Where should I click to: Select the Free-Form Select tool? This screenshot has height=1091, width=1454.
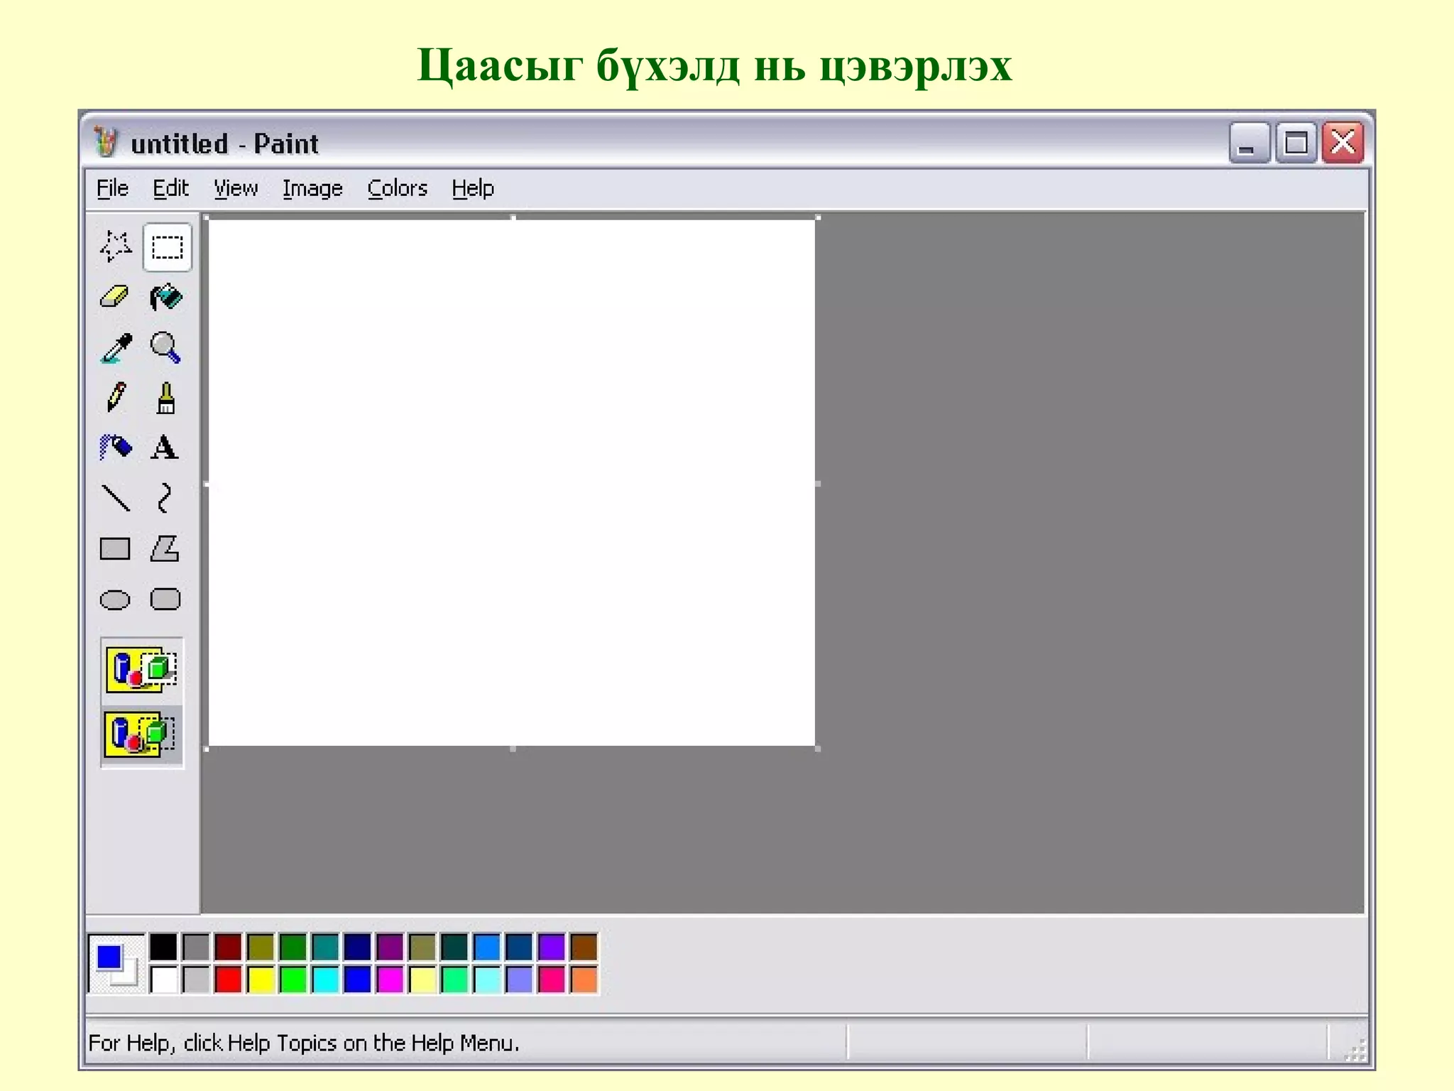[115, 247]
